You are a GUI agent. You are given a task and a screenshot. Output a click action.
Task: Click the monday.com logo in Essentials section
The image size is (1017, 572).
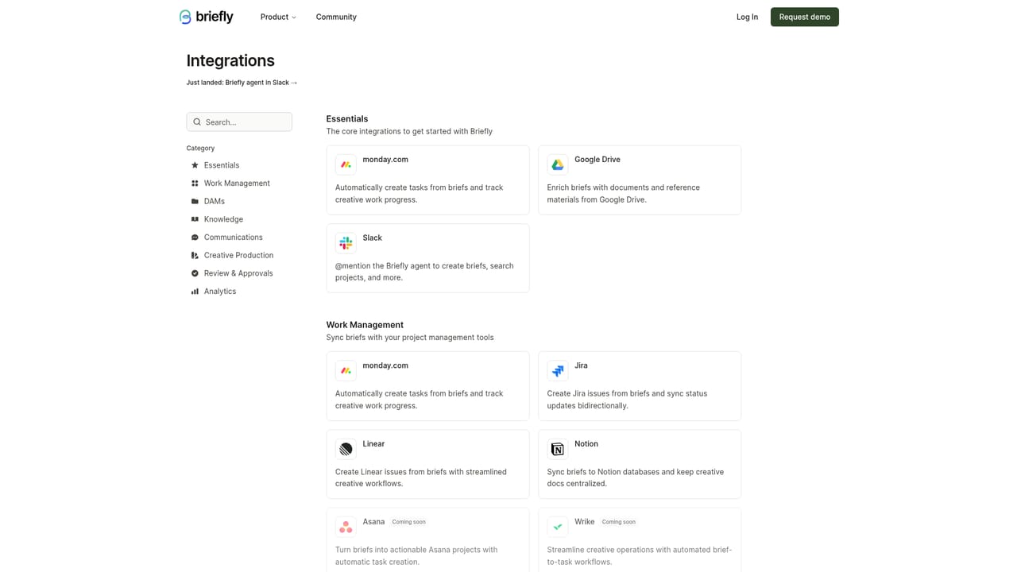point(346,164)
